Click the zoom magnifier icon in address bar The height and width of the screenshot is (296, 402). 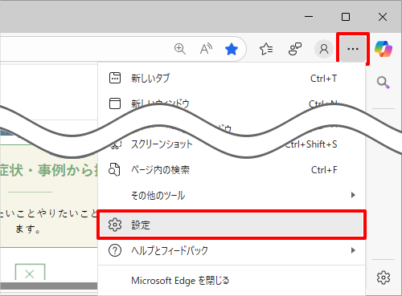180,49
